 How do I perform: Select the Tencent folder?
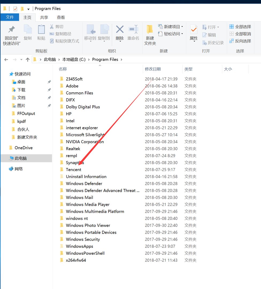74,170
